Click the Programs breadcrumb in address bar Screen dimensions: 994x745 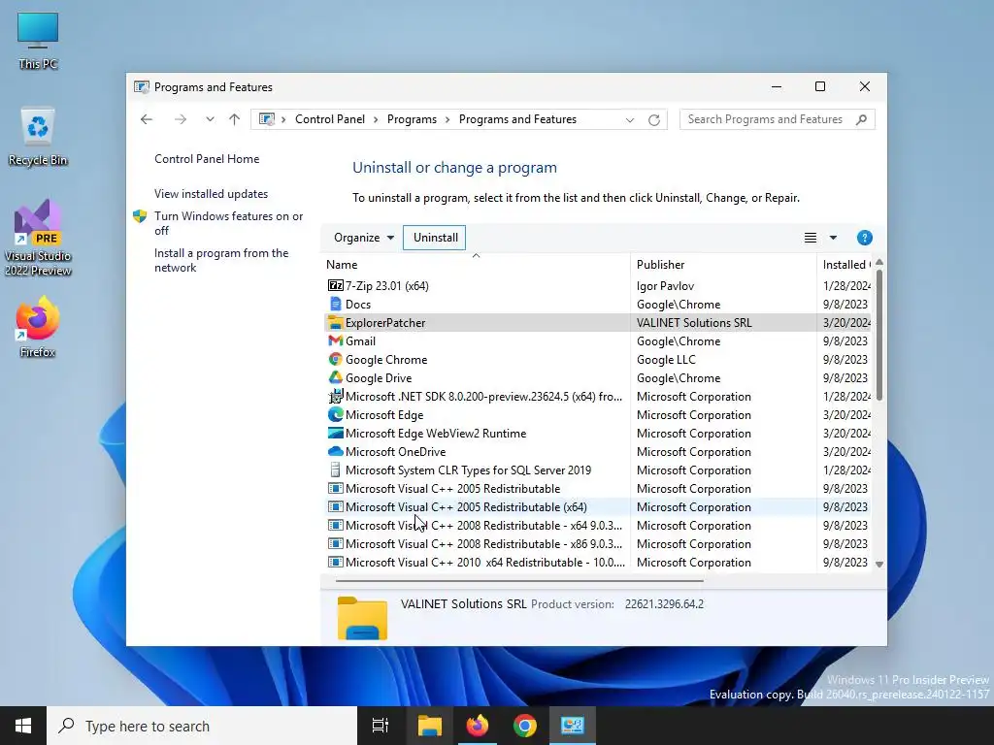coord(412,119)
